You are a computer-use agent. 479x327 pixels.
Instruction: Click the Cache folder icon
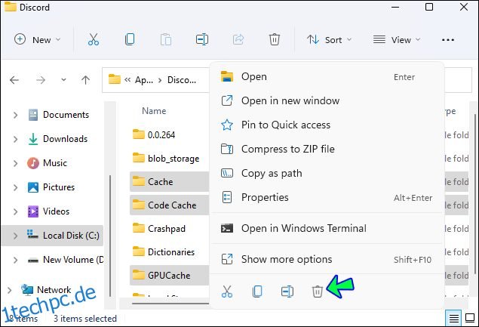pyautogui.click(x=138, y=181)
